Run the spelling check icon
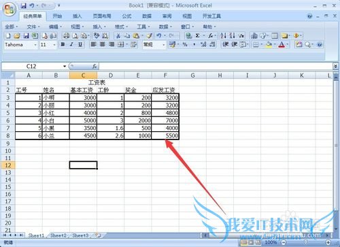340x247 pixels. (97, 35)
